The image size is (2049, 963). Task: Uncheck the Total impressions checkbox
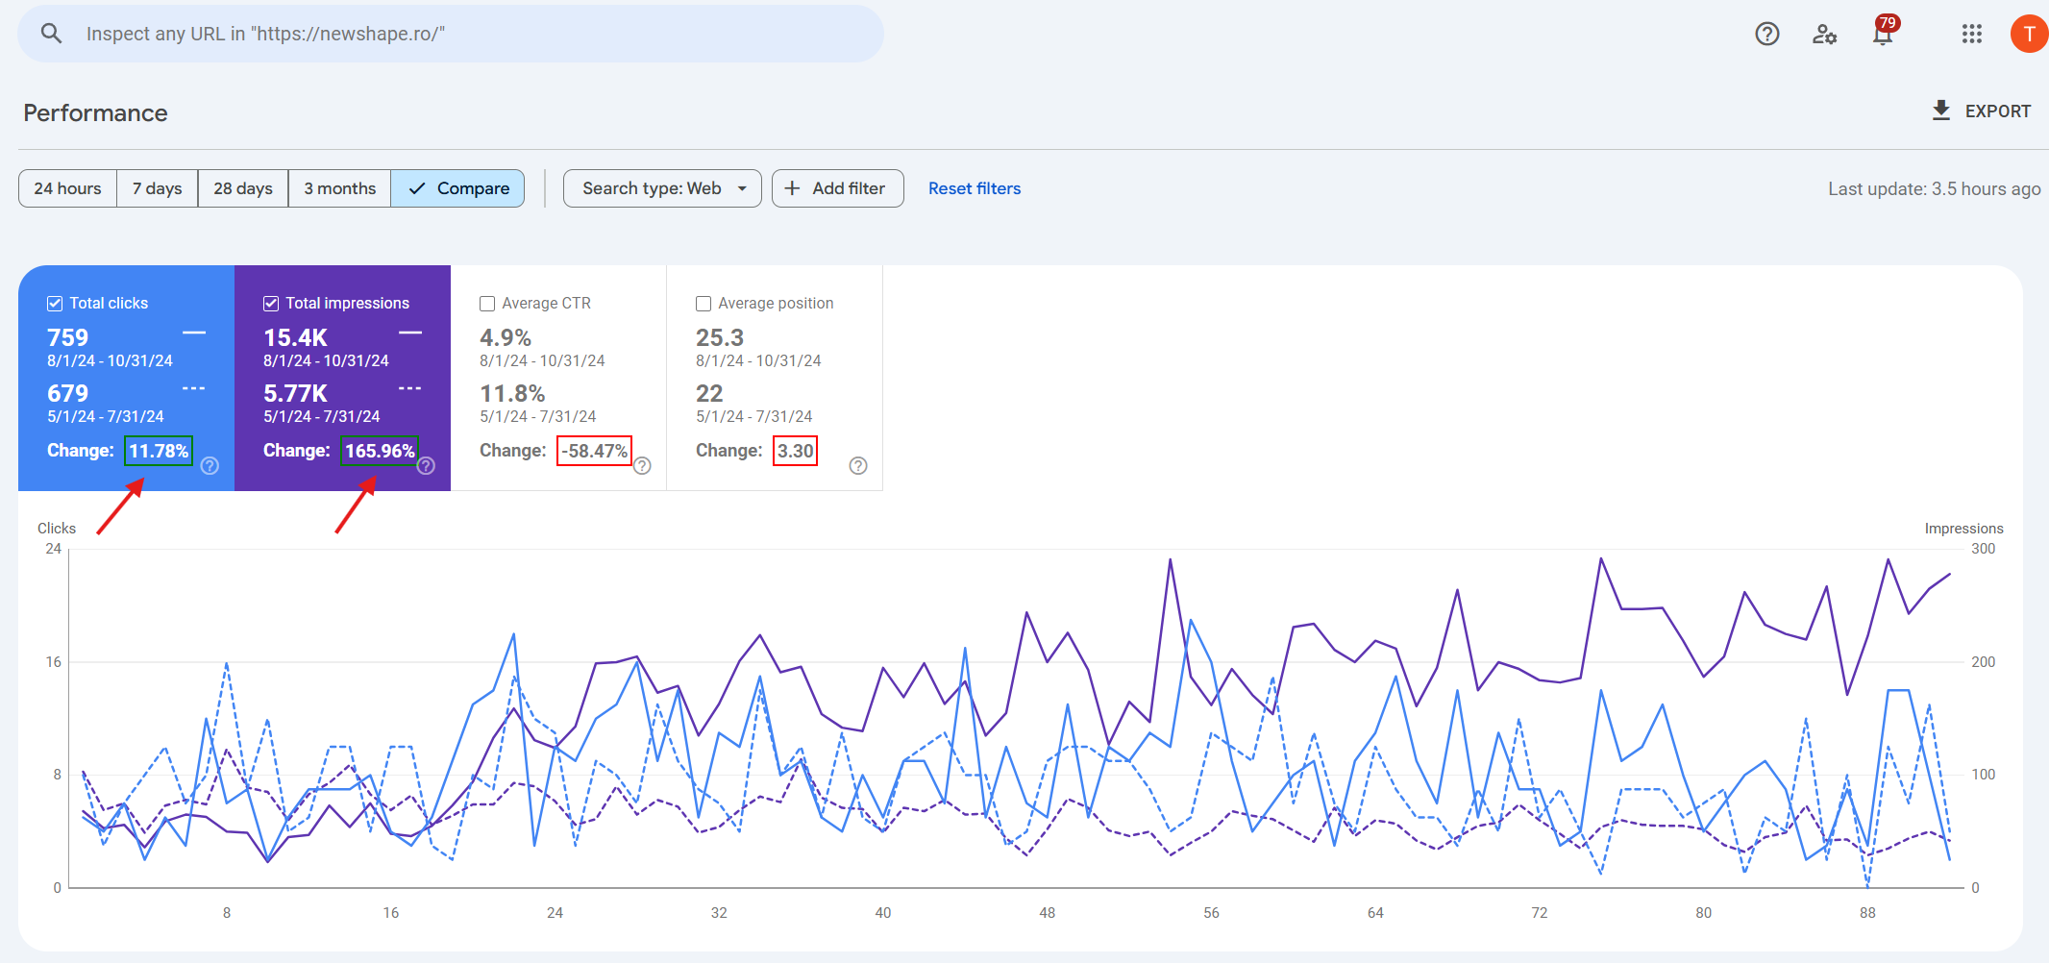[271, 304]
